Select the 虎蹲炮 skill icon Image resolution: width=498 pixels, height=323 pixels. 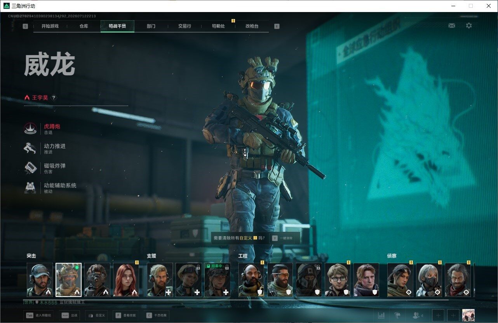coord(30,129)
